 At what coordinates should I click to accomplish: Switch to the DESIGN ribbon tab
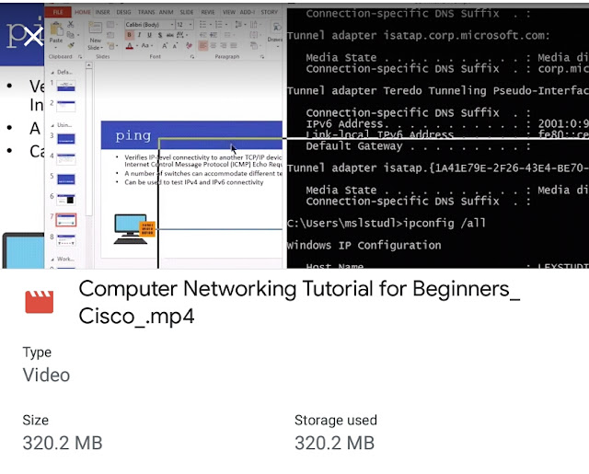click(123, 12)
